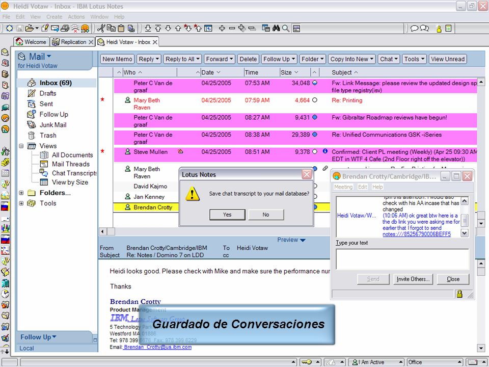489x367 pixels.
Task: Click the New Memo button
Action: (x=117, y=59)
